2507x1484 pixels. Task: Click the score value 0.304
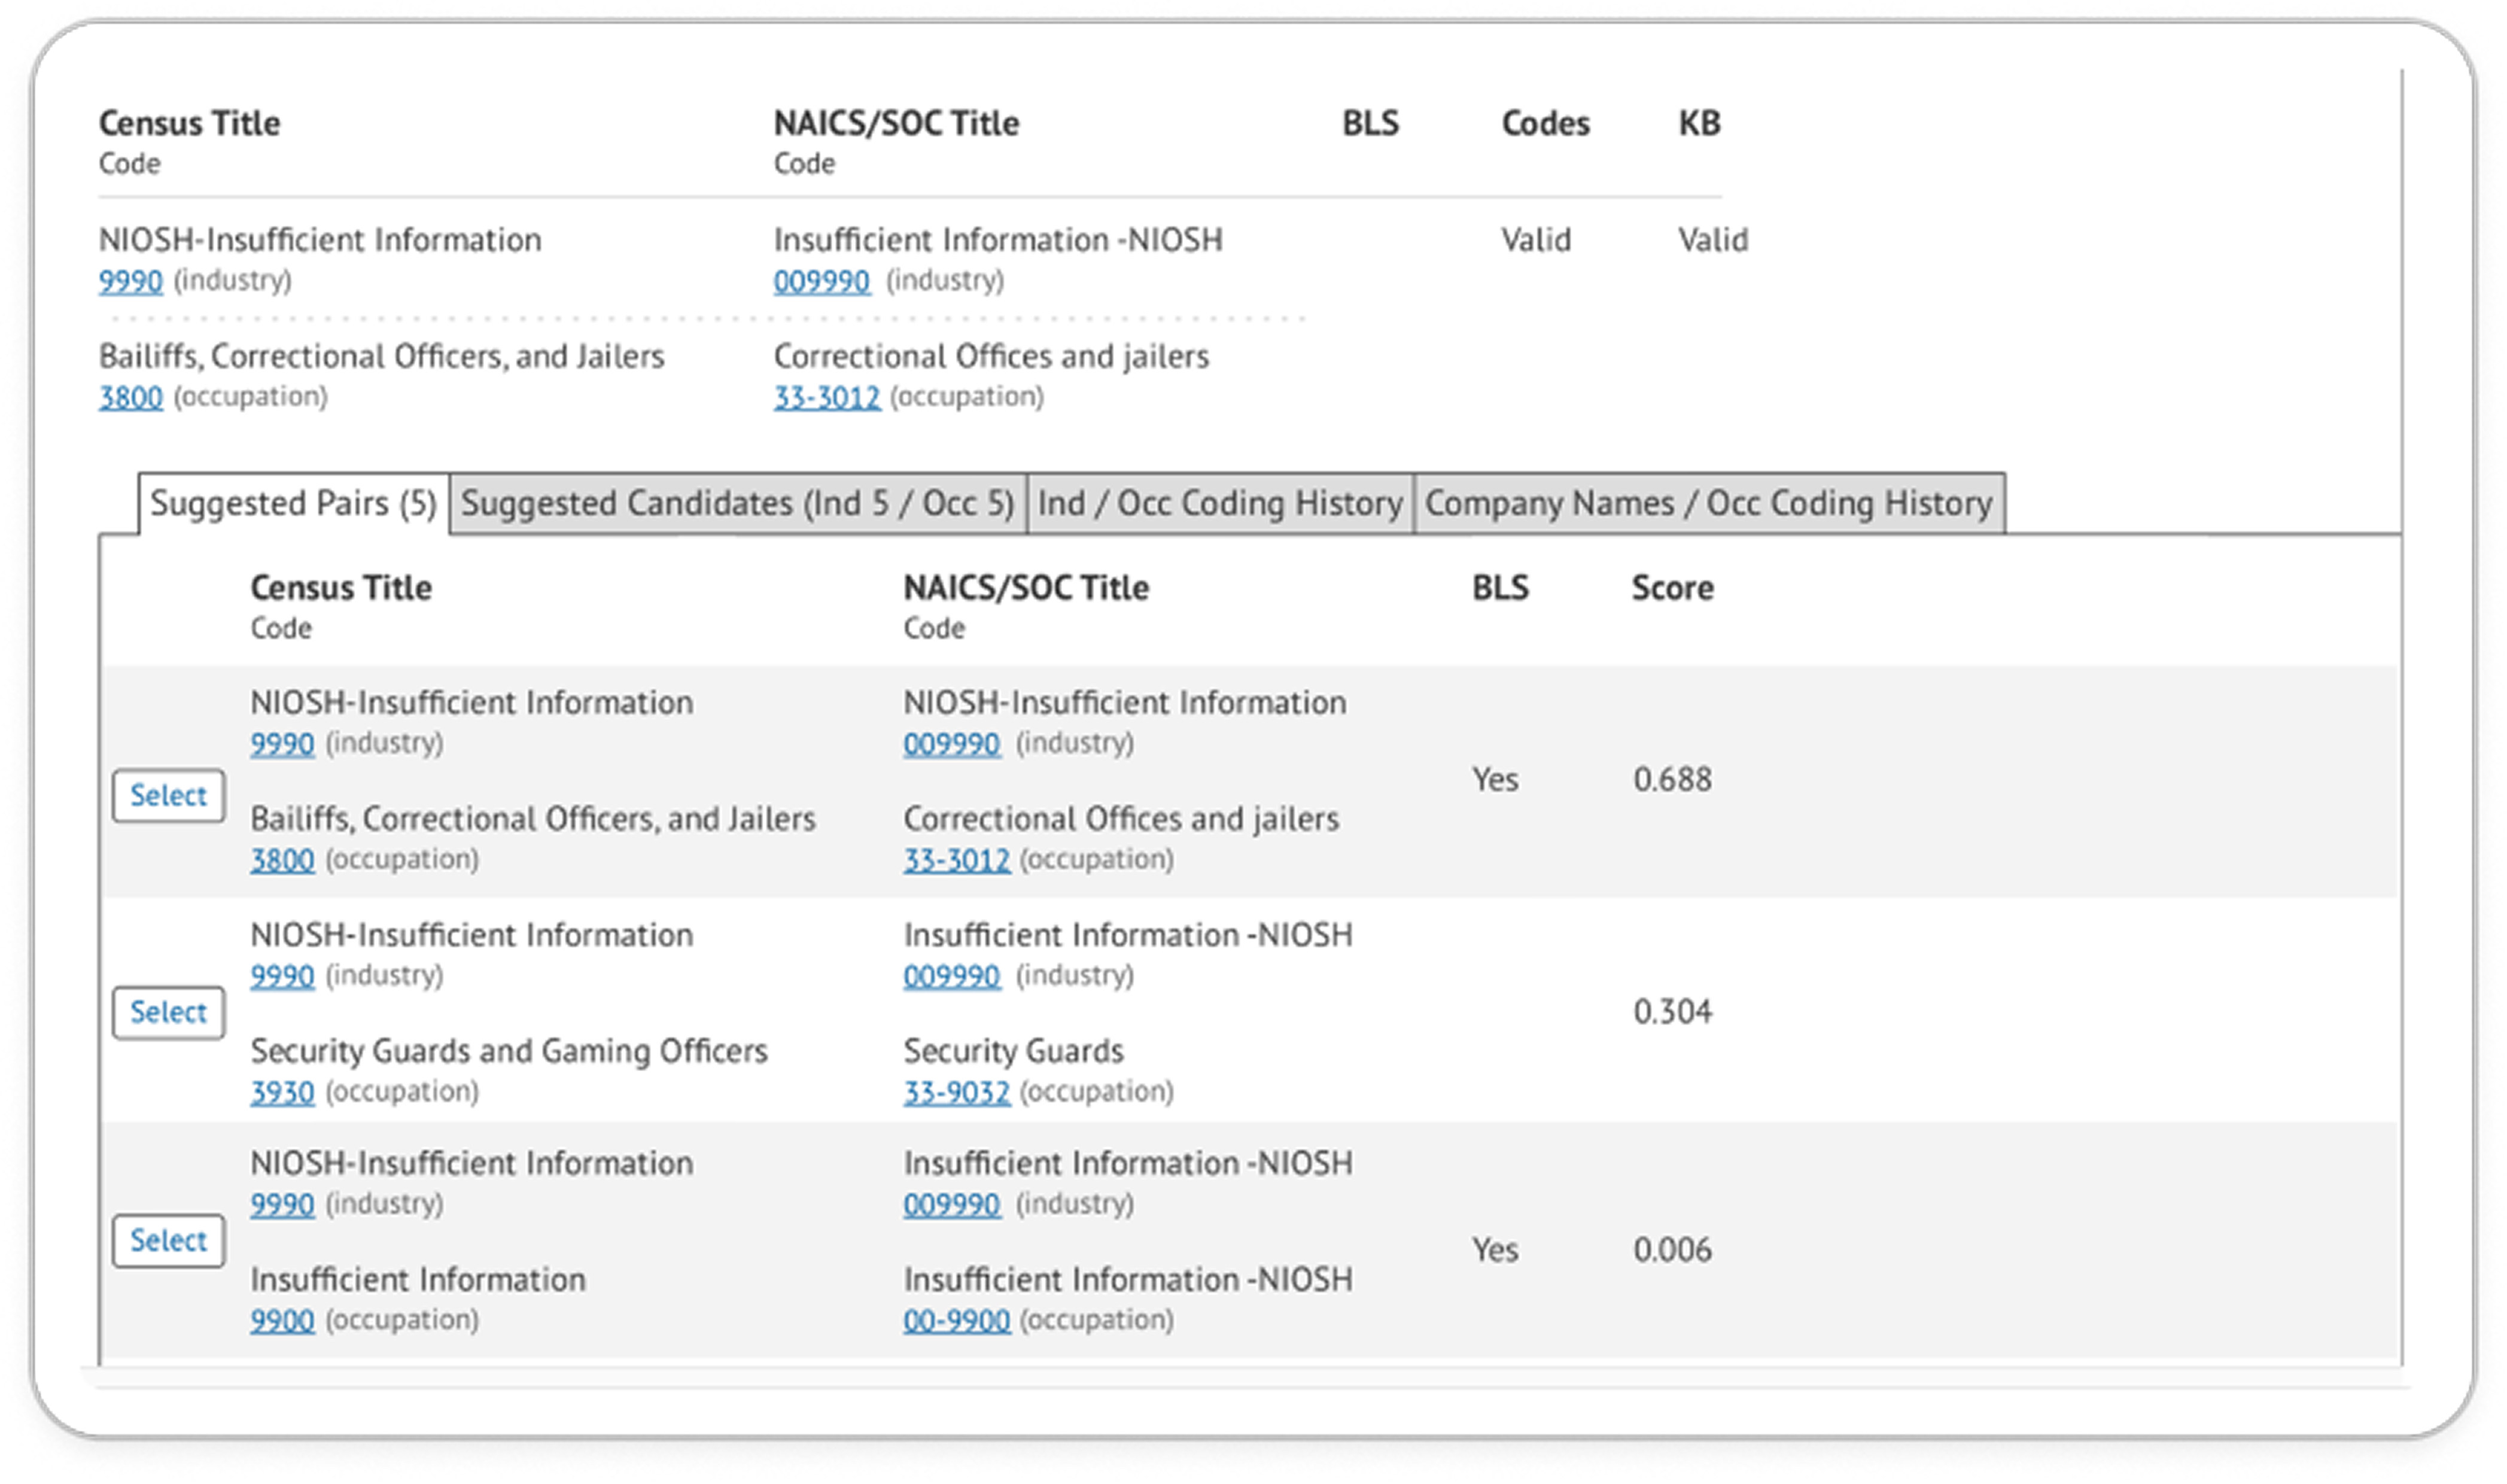[x=1672, y=1012]
